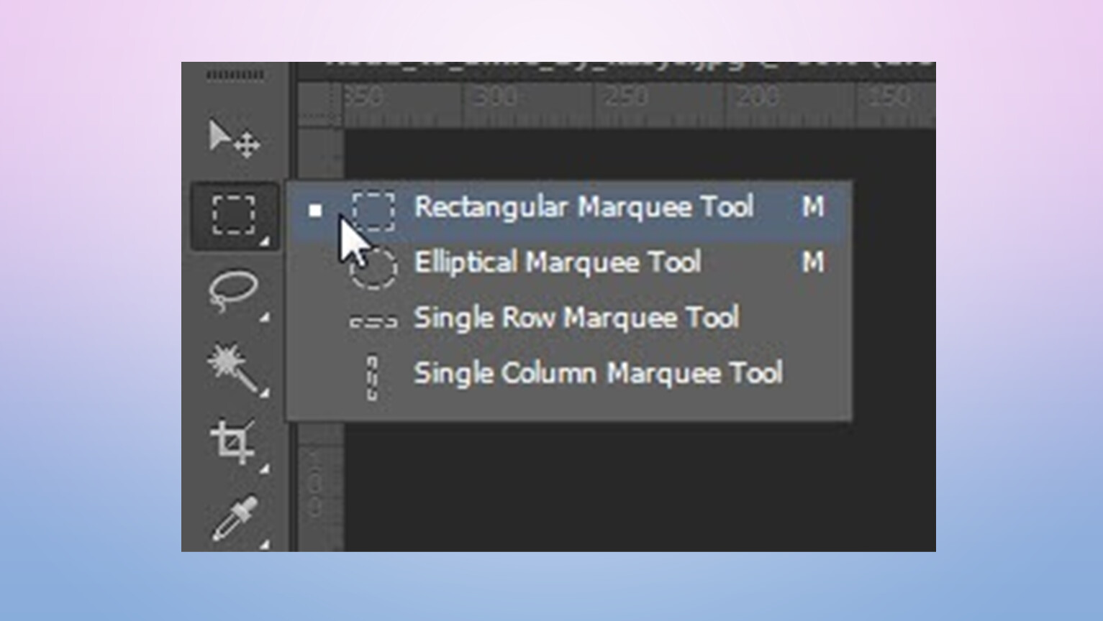The image size is (1103, 621).
Task: Select the Eyedropper tool
Action: pyautogui.click(x=235, y=518)
